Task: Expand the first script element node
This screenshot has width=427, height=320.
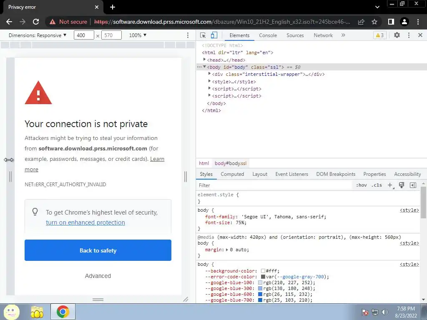Action: [209, 88]
